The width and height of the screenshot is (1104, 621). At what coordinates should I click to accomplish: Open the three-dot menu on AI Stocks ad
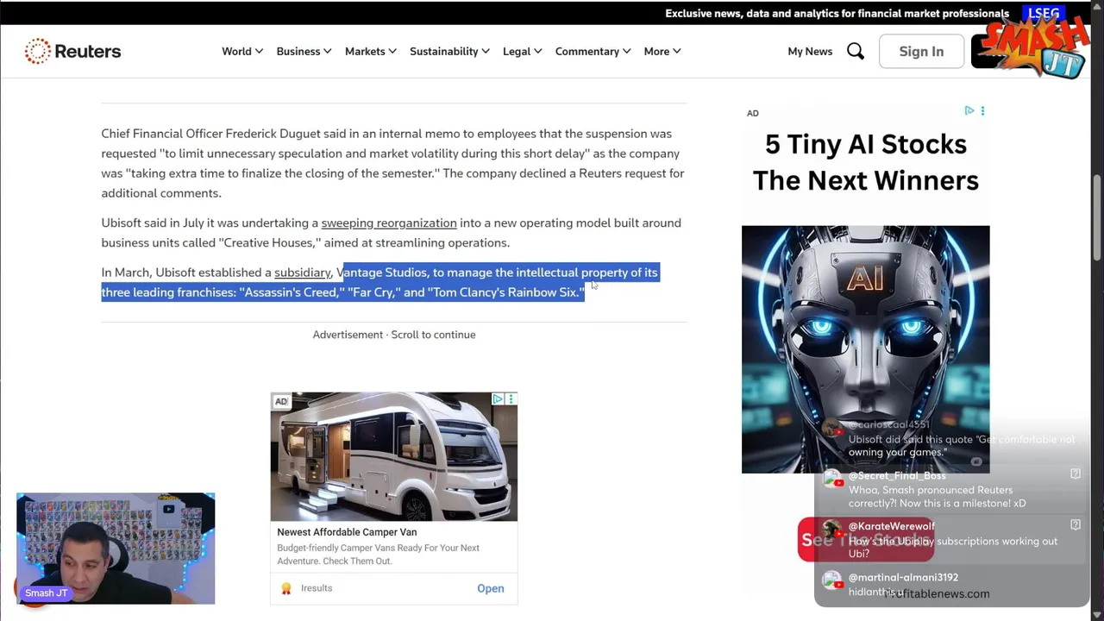(x=982, y=110)
